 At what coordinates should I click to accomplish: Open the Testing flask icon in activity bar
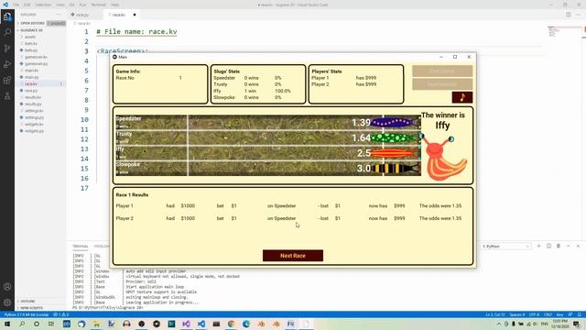point(7,96)
